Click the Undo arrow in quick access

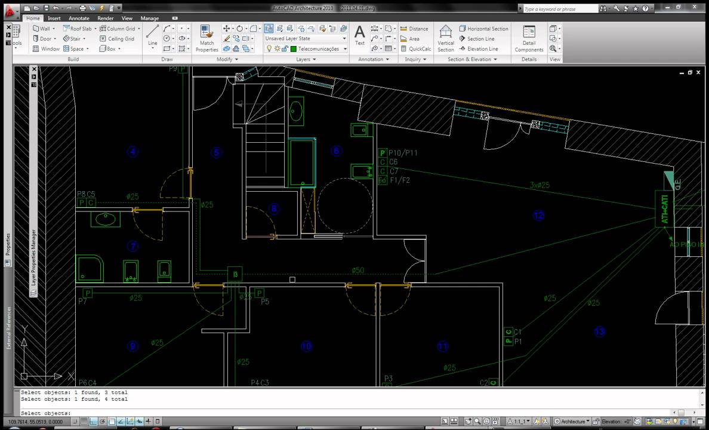(x=55, y=8)
